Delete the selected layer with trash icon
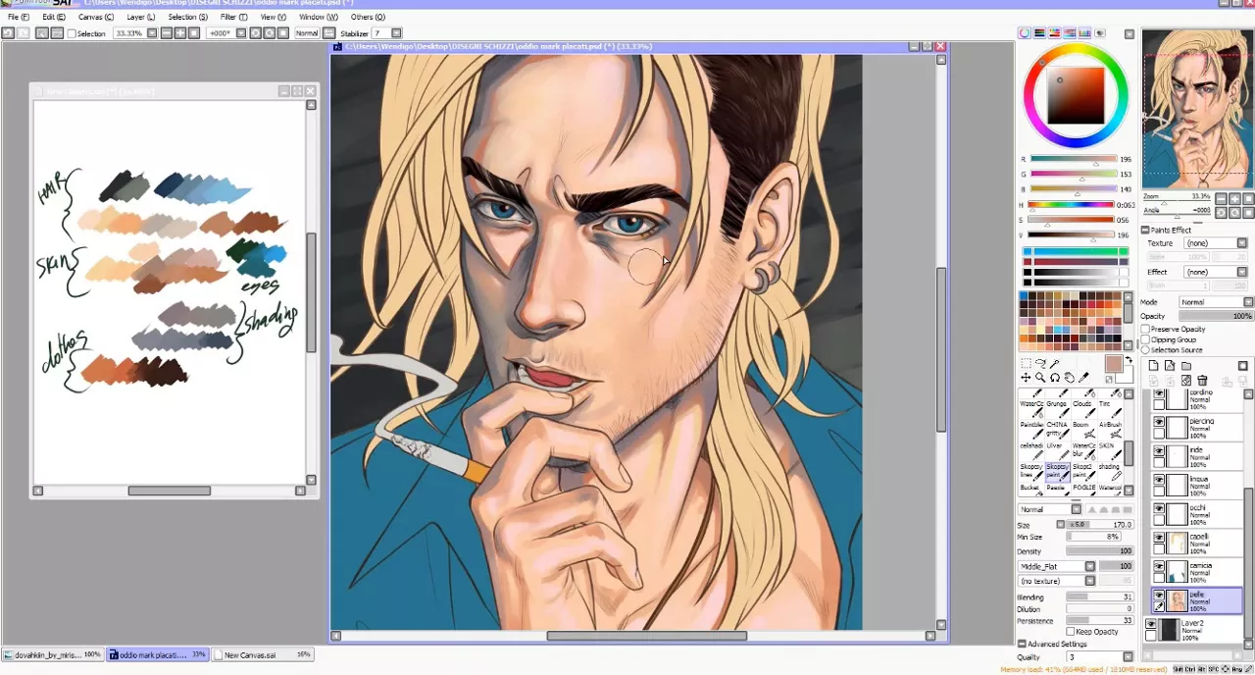 pos(1202,380)
